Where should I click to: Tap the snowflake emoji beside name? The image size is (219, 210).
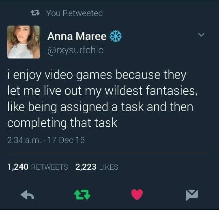click(116, 36)
